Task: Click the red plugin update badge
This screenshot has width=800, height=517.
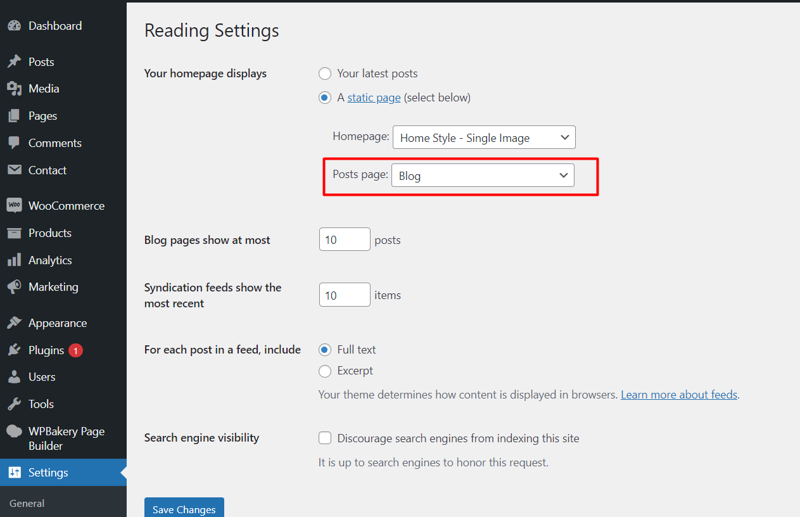Action: coord(75,350)
